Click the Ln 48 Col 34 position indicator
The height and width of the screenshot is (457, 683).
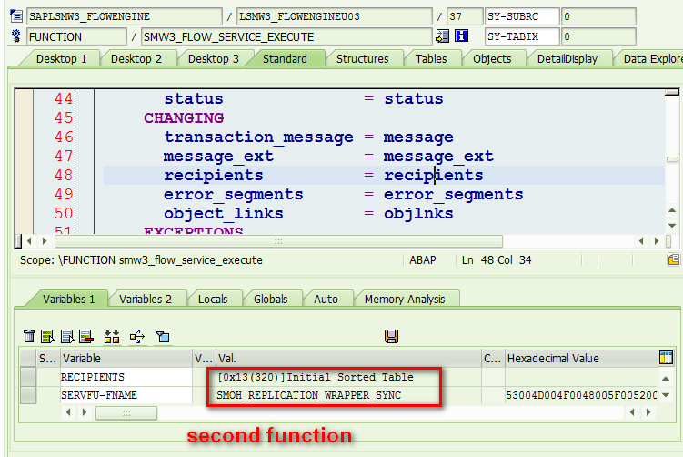[497, 260]
